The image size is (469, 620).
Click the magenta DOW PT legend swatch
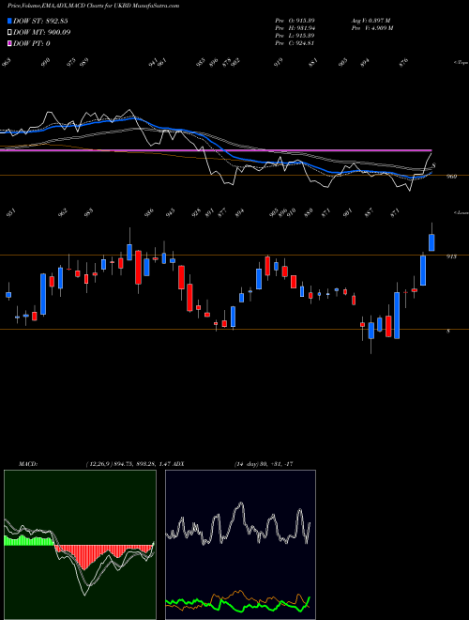tap(9, 43)
